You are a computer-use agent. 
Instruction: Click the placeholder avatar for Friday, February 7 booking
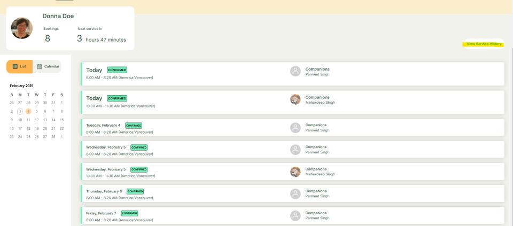pyautogui.click(x=295, y=216)
